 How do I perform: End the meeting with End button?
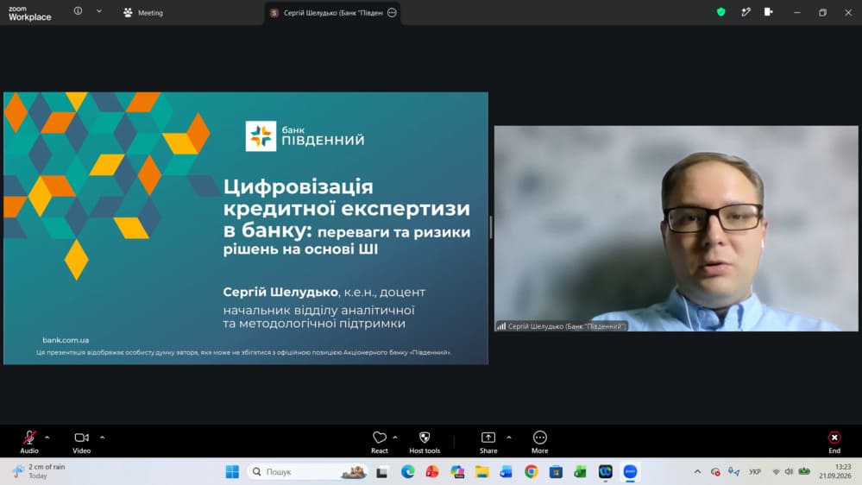coord(834,442)
